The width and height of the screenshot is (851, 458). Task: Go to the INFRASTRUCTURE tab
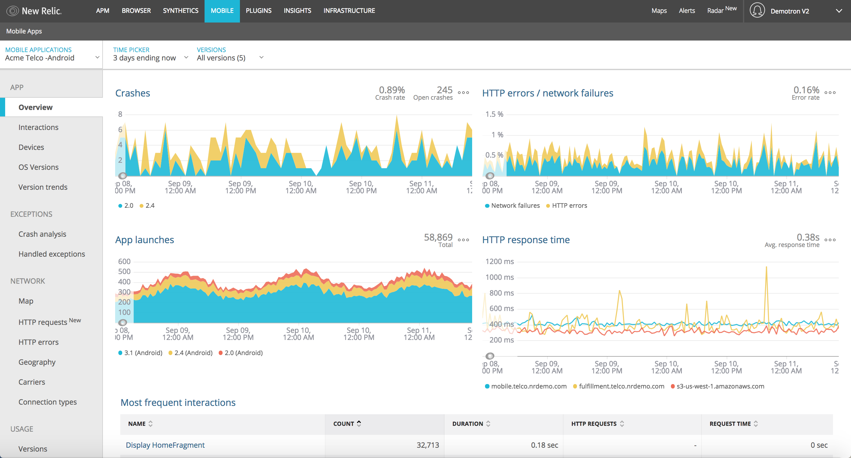coord(349,11)
